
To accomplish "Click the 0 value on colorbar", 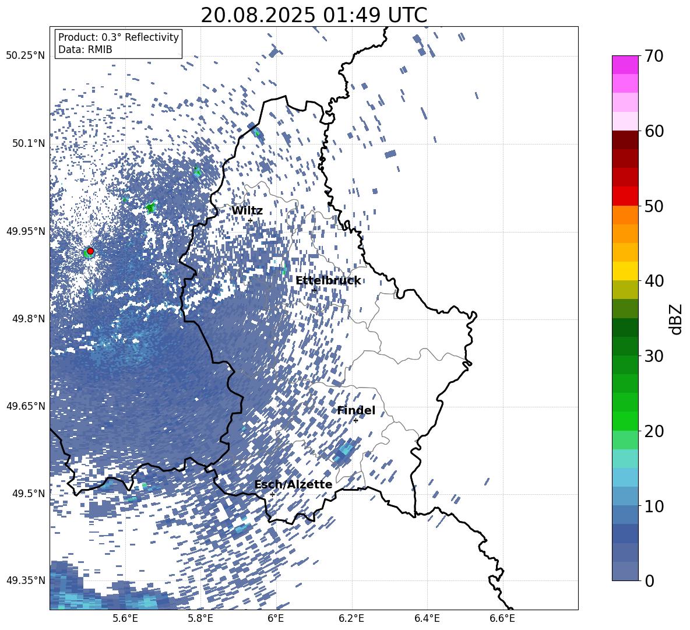I will pos(649,580).
